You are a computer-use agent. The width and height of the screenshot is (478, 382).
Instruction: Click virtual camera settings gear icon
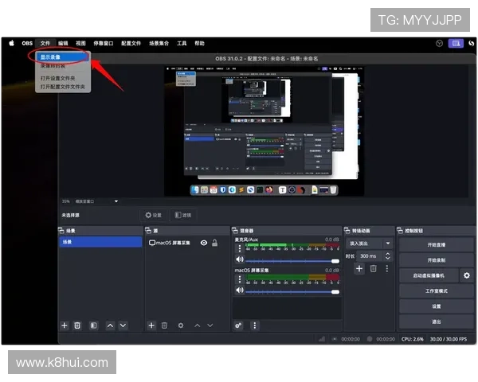(x=467, y=275)
